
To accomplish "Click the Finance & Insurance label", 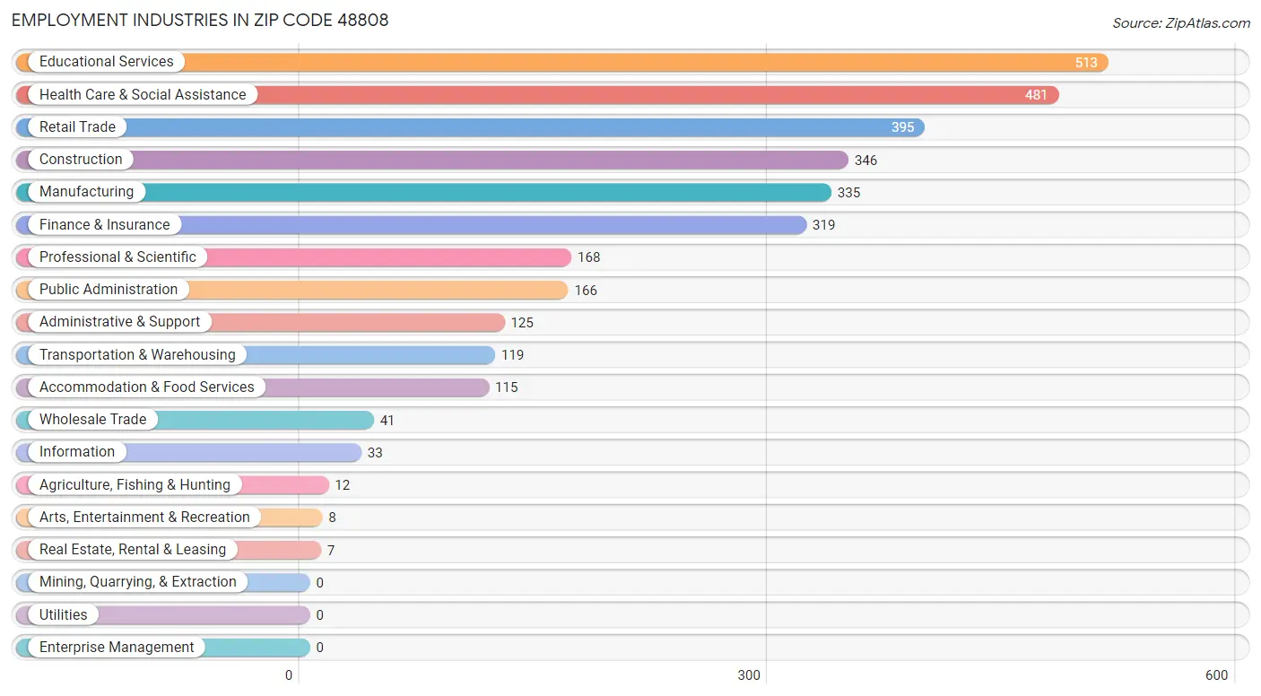I will pos(104,224).
